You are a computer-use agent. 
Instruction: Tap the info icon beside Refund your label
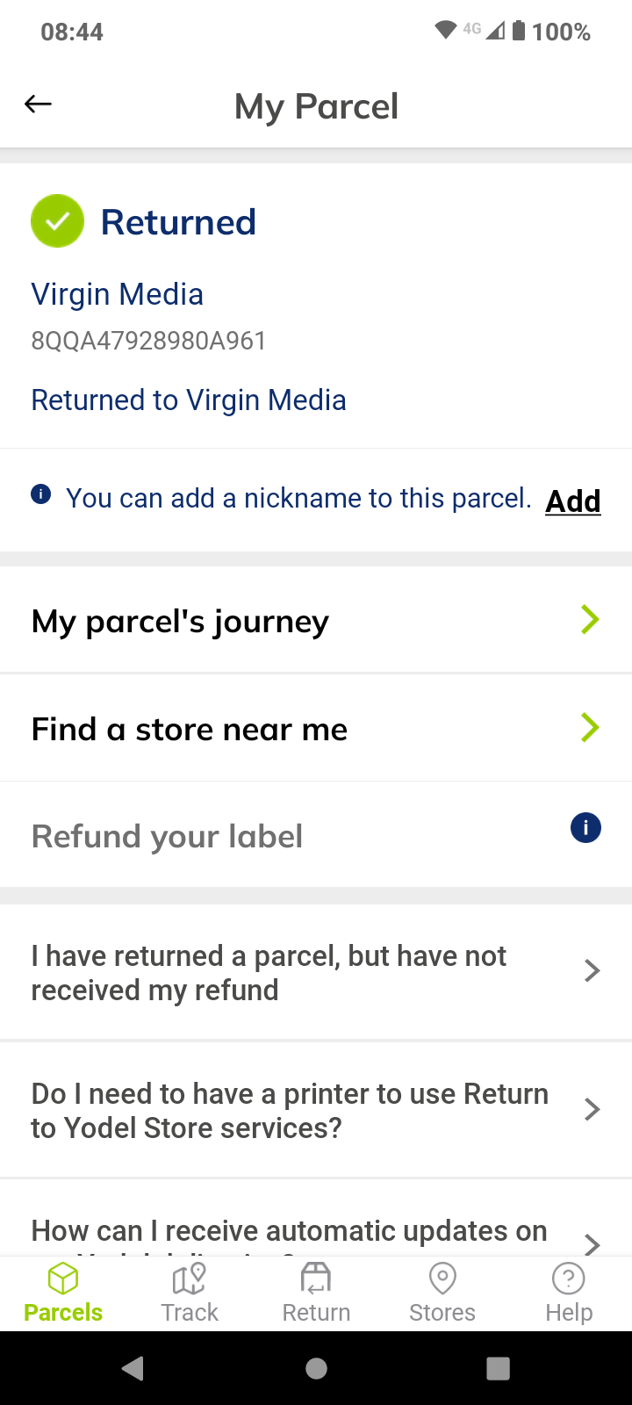pos(585,827)
